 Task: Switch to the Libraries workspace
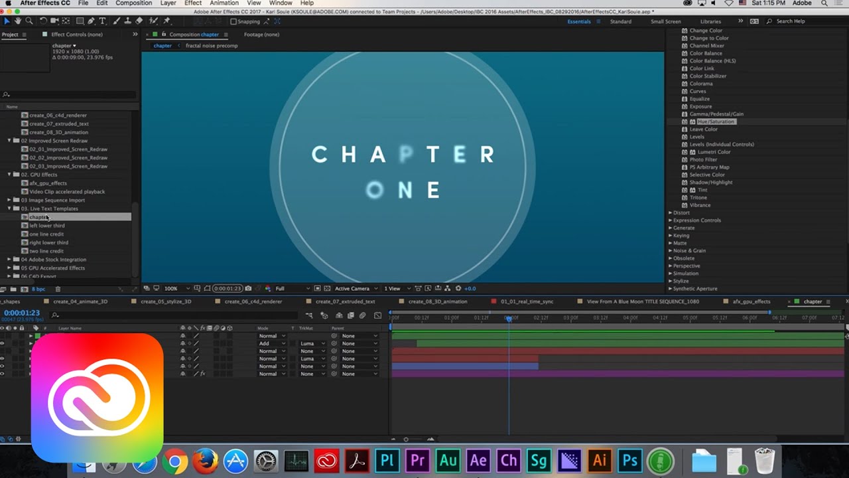click(x=710, y=21)
